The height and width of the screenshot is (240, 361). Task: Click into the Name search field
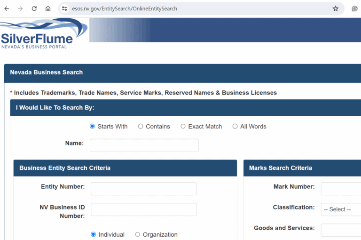[144, 145]
